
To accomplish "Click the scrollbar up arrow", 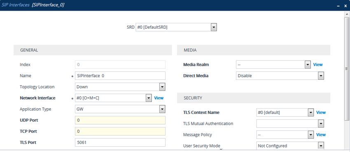I will coord(347,14).
